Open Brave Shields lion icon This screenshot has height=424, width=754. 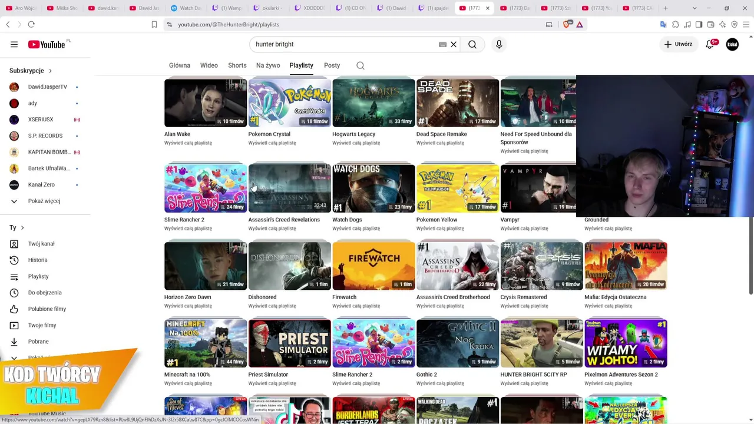[x=567, y=25]
